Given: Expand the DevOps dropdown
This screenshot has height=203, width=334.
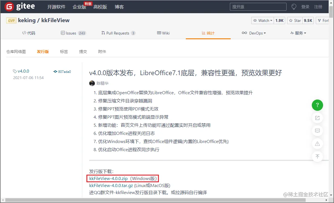Looking at the screenshot, I should pos(254,33).
